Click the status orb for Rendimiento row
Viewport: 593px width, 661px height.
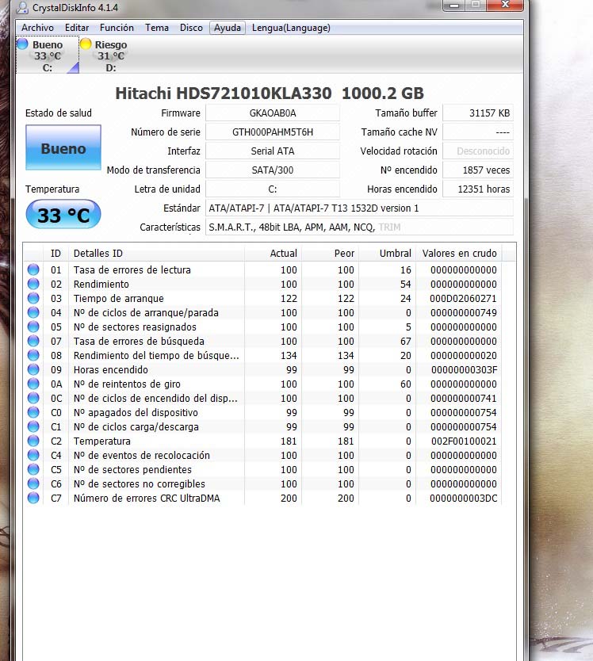click(x=33, y=284)
